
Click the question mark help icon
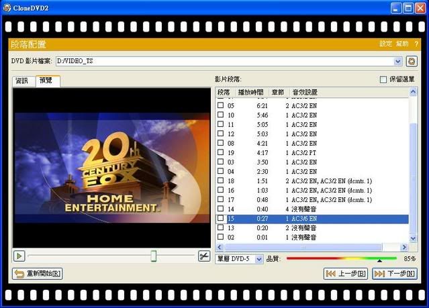click(416, 44)
